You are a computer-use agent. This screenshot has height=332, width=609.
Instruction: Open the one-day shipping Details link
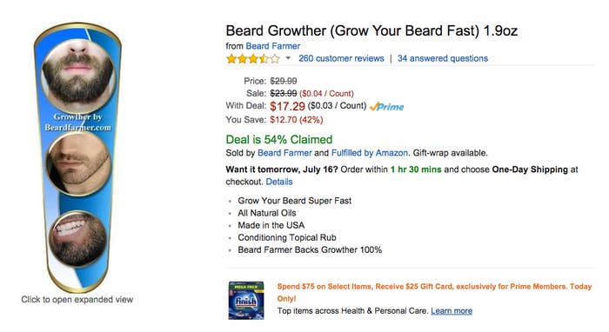coord(279,182)
